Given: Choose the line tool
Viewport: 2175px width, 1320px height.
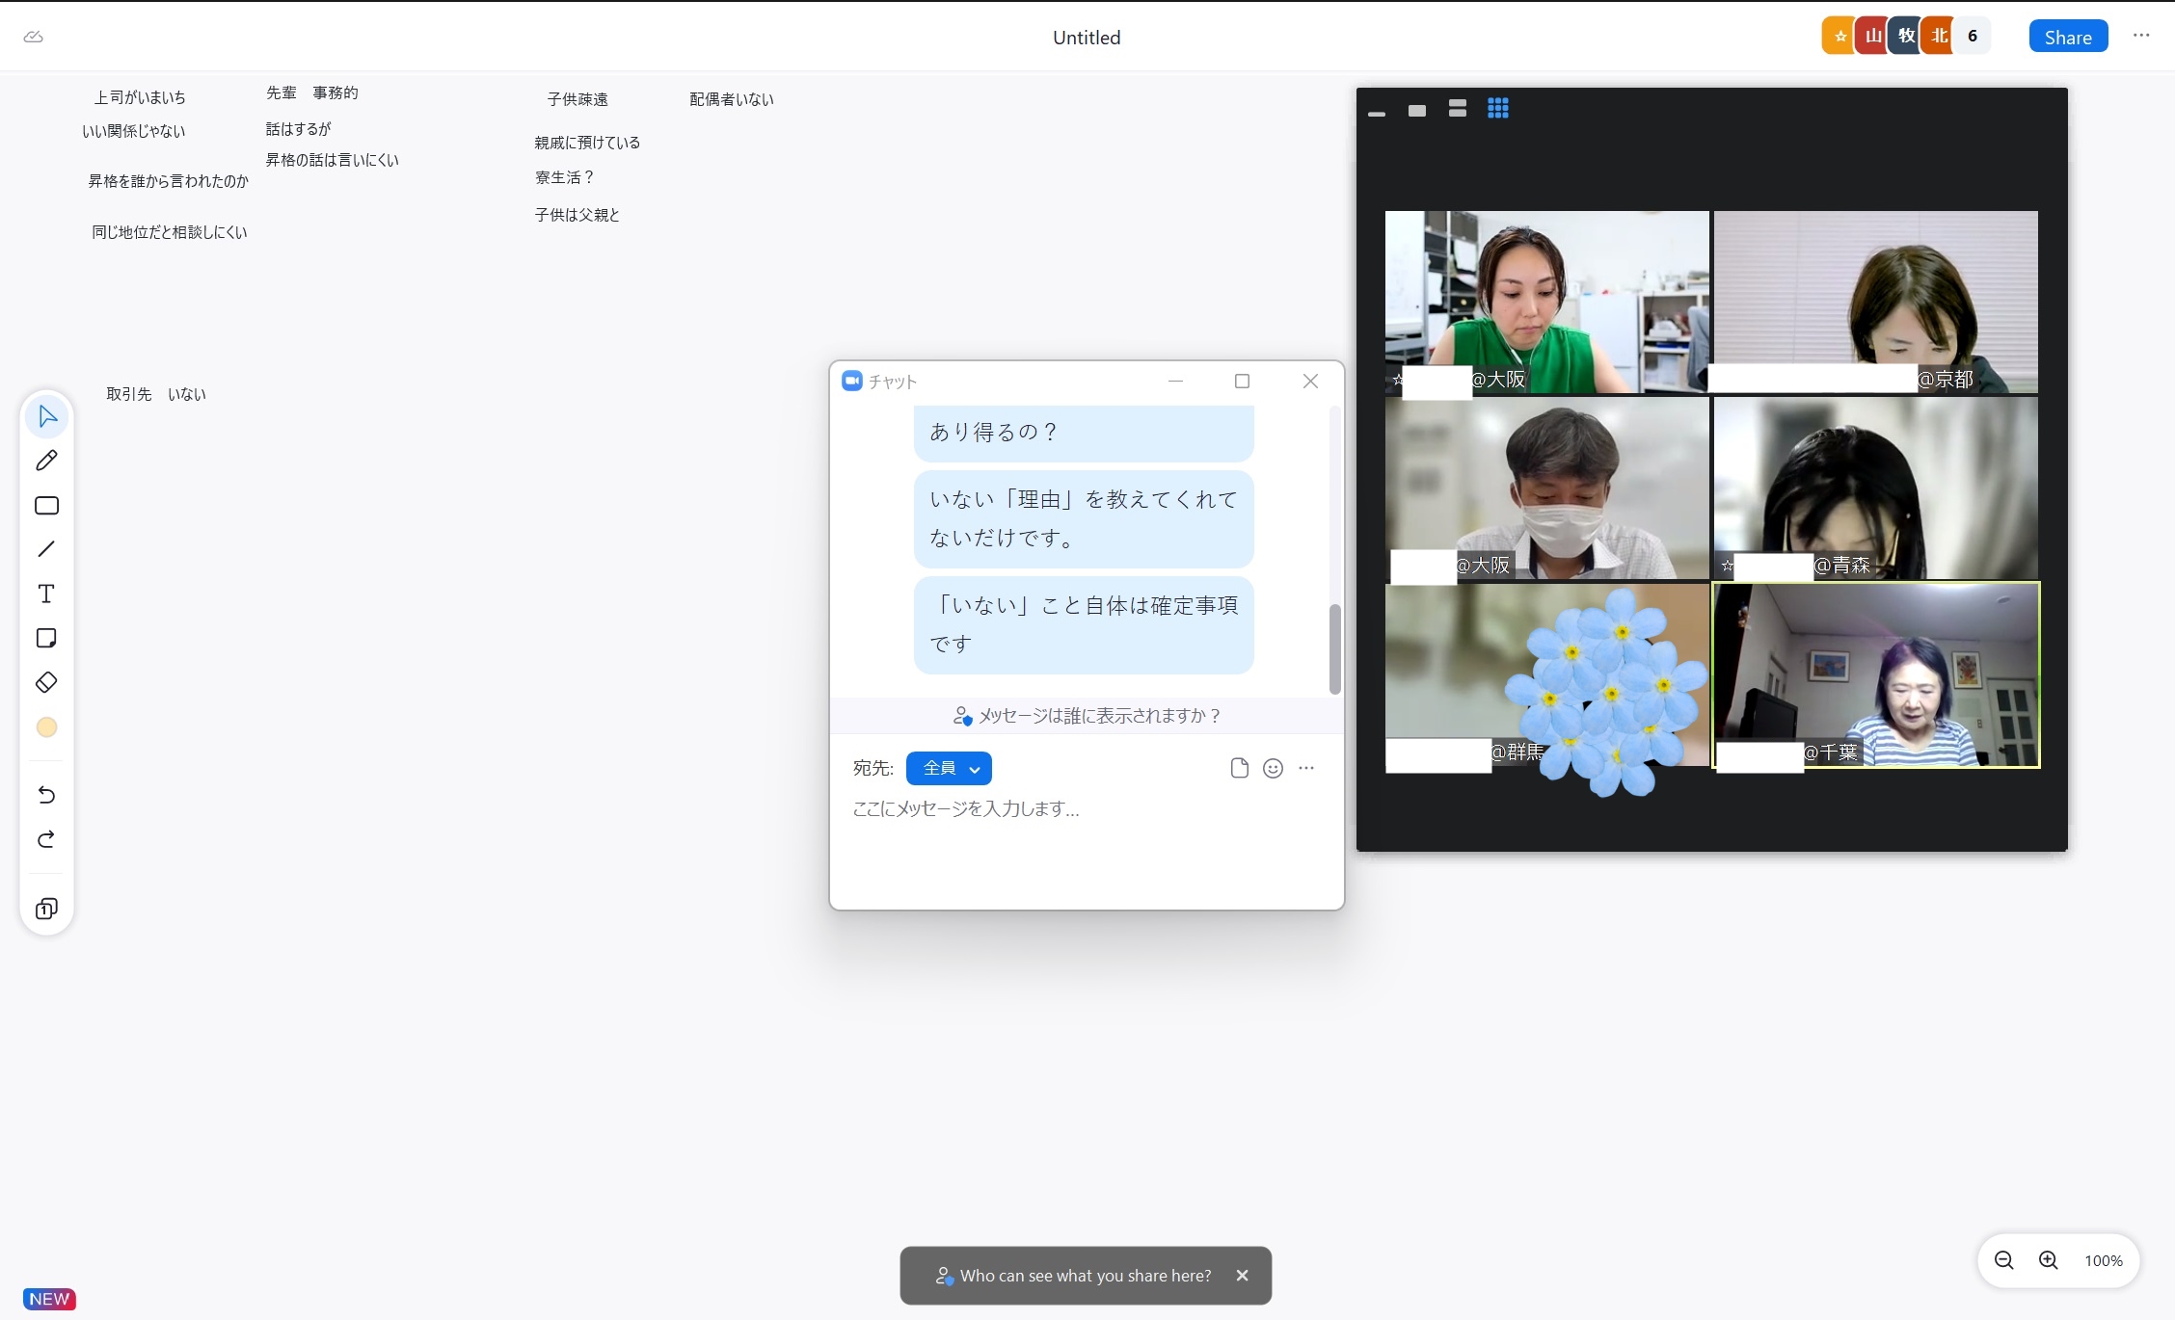Looking at the screenshot, I should pyautogui.click(x=46, y=549).
